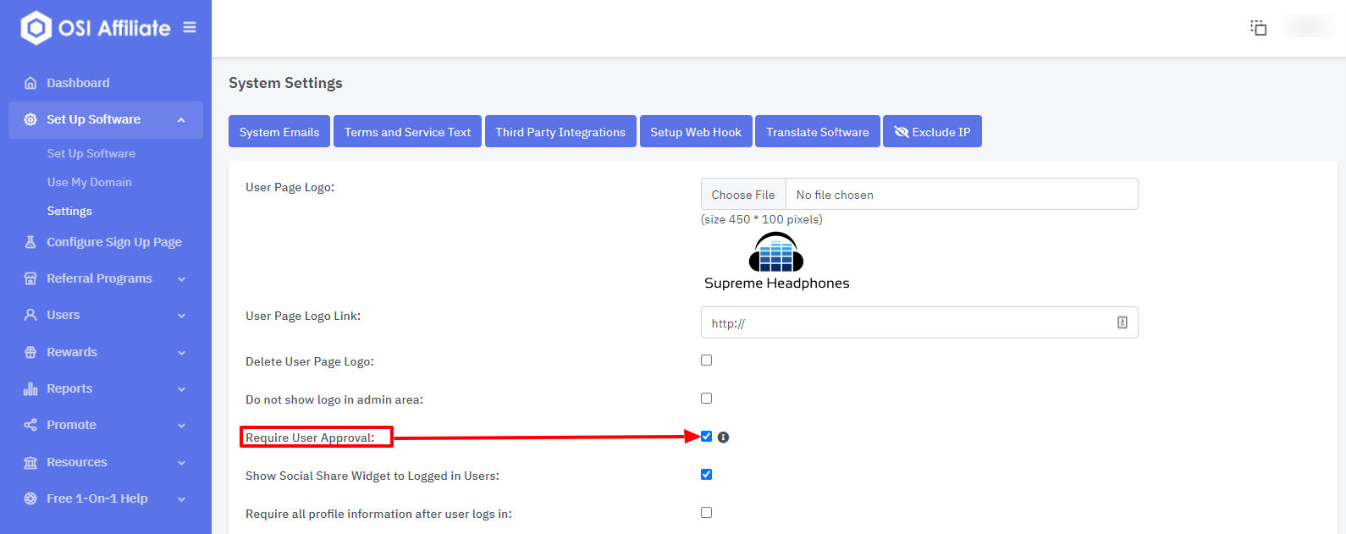Click the icon inside the logo link field
Image resolution: width=1346 pixels, height=534 pixels.
point(1123,322)
